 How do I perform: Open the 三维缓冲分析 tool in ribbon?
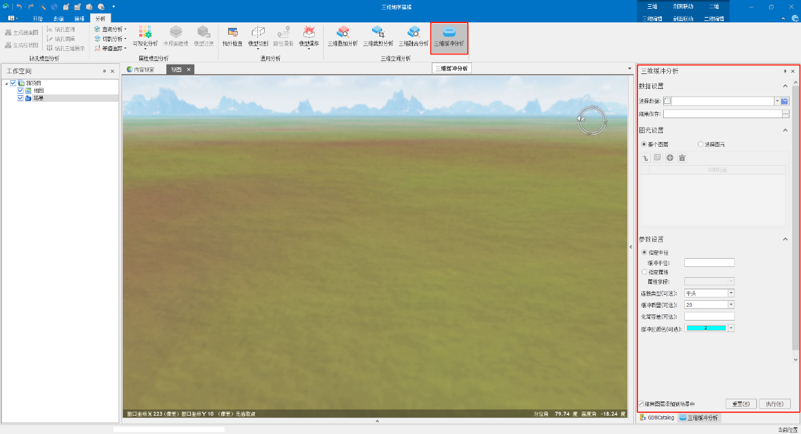coord(449,37)
